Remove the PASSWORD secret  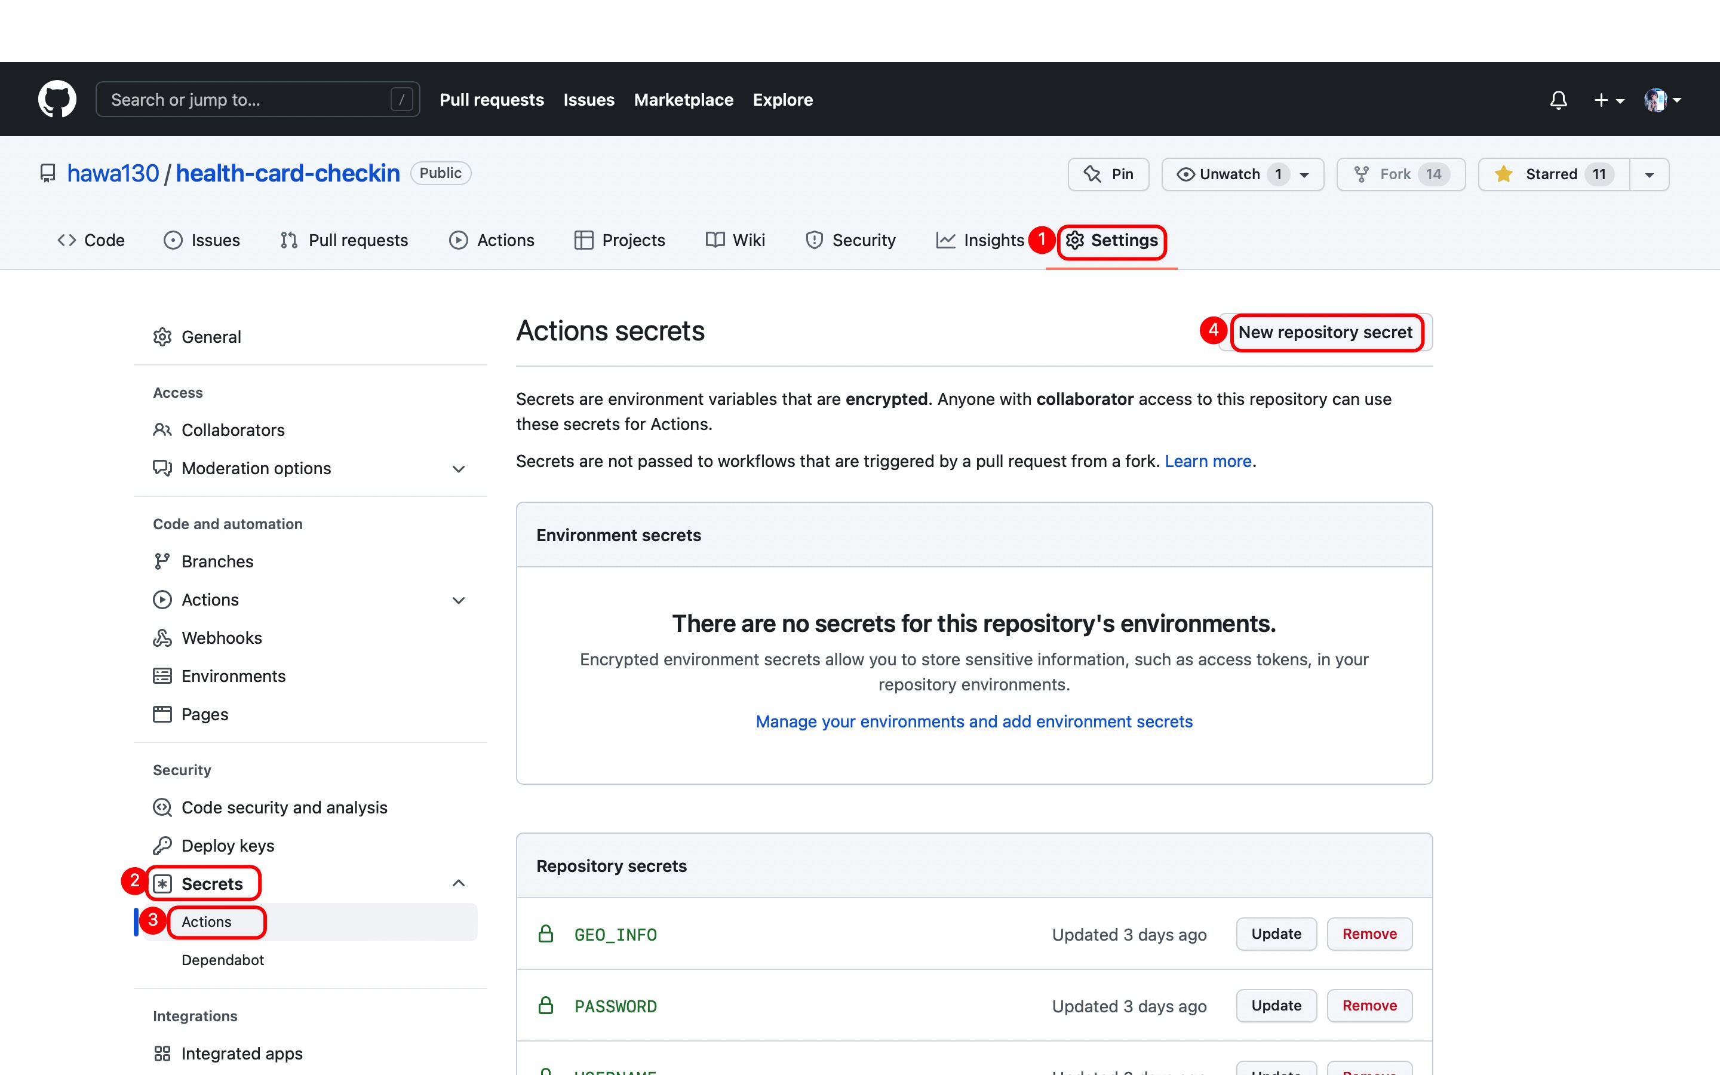point(1369,1006)
